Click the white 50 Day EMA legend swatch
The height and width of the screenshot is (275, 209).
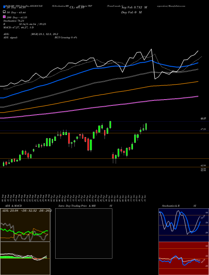click(x=4, y=12)
